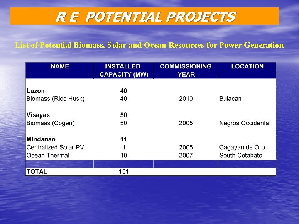Click the capacity 1 for Centralized Solar PV
Image resolution: width=299 pixels, height=224 pixels.
[x=124, y=147]
